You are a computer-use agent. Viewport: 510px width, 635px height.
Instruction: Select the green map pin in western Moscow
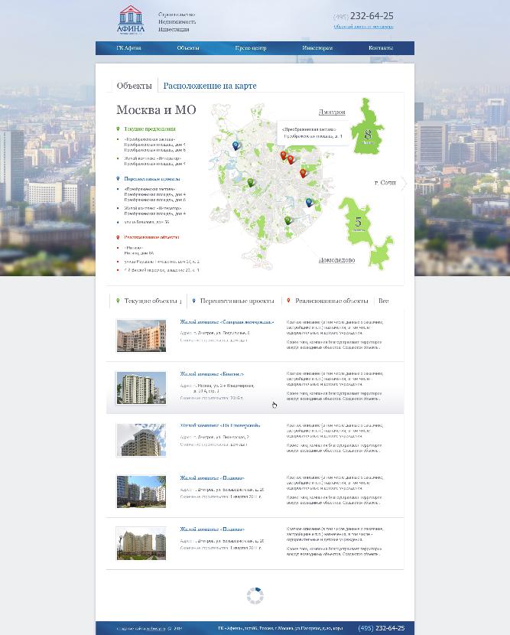click(251, 183)
